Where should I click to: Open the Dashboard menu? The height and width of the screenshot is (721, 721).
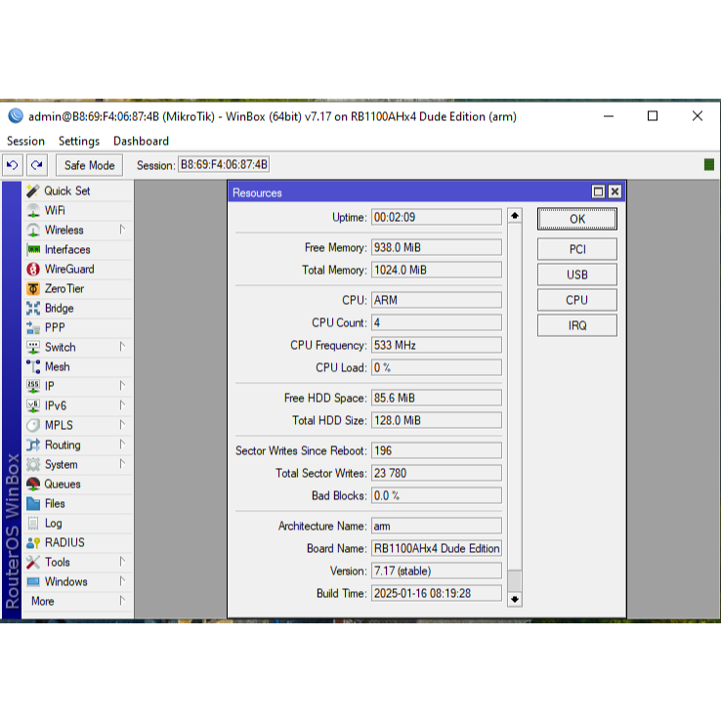coord(141,141)
